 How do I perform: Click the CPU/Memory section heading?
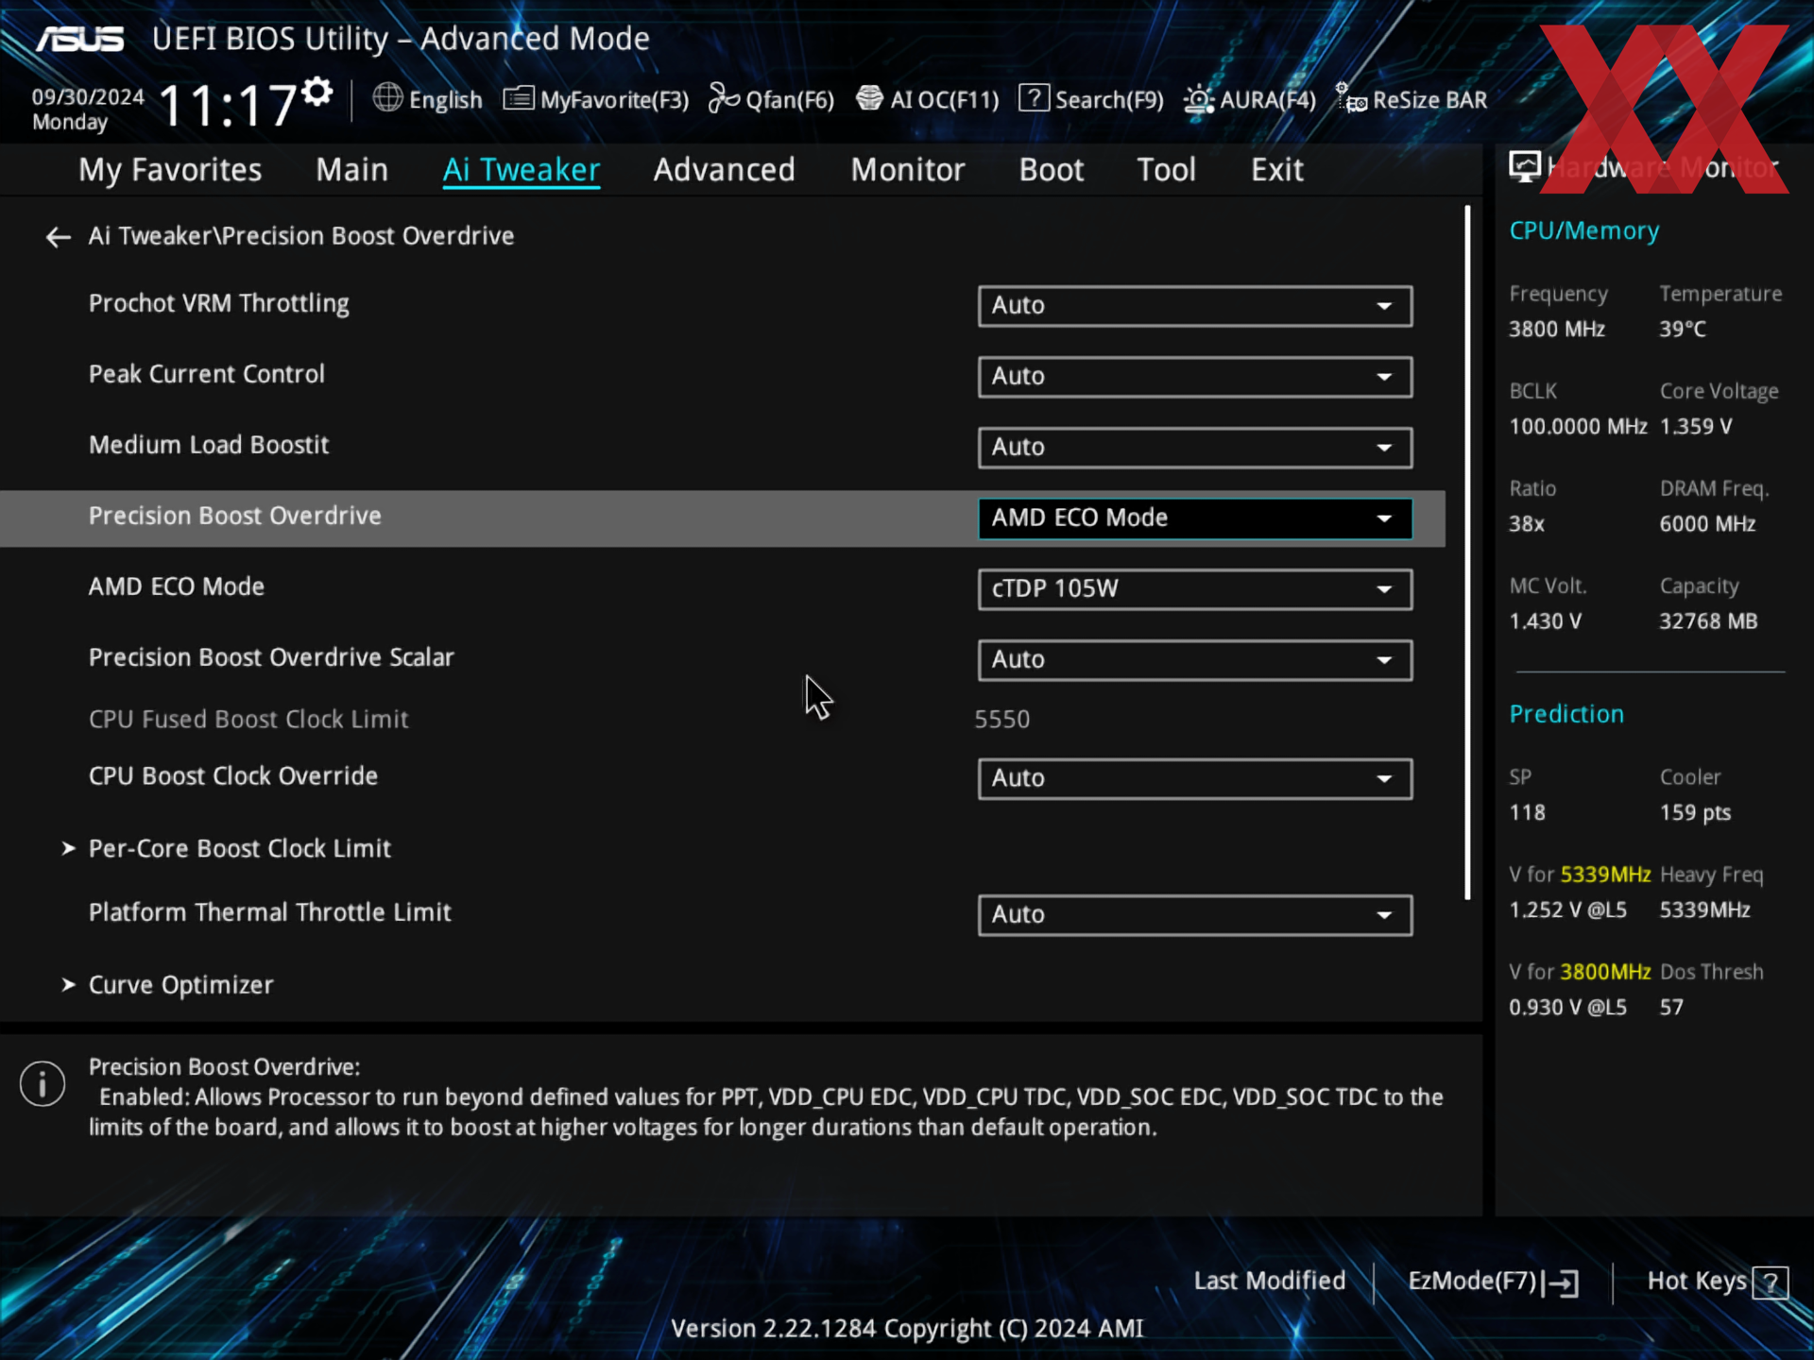click(1583, 231)
